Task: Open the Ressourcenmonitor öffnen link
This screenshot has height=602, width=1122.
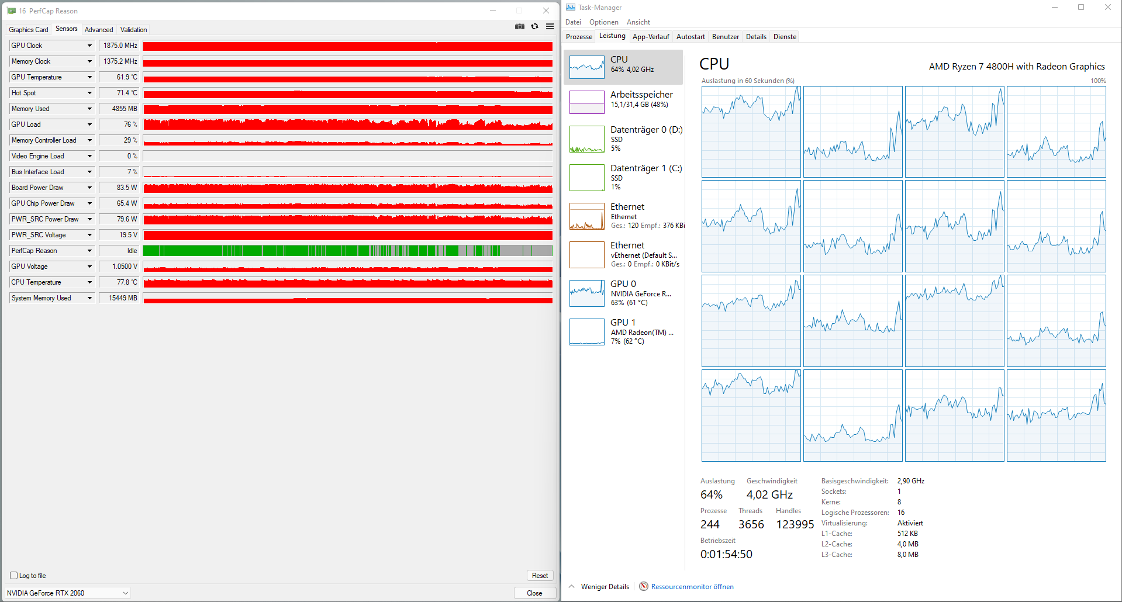Action: click(692, 587)
